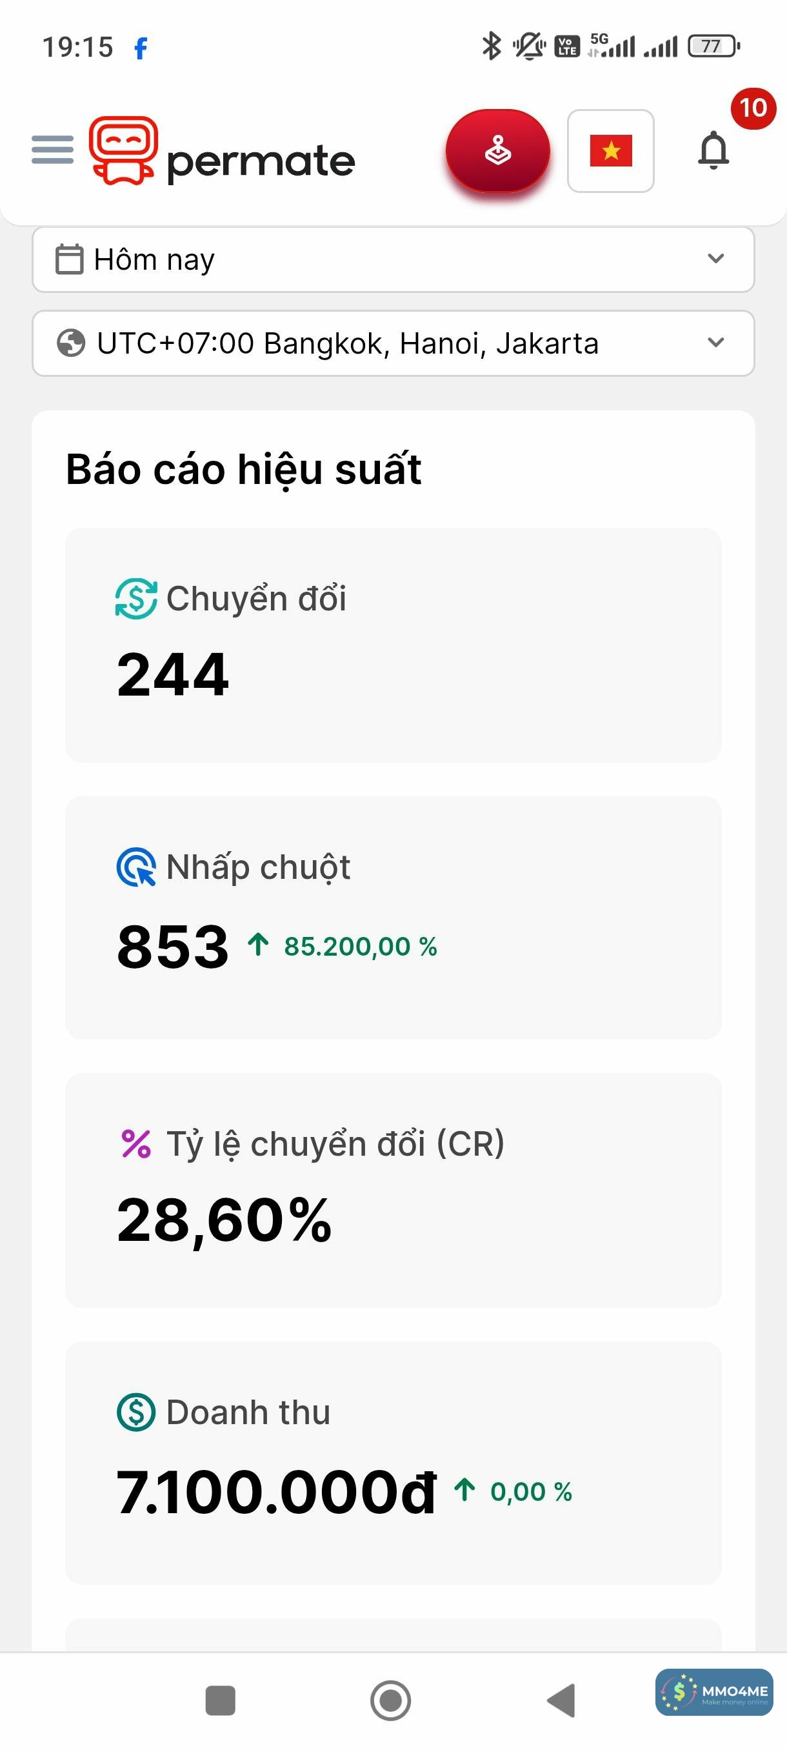The width and height of the screenshot is (787, 1750).
Task: Tap the Nhấp chuột click cursor icon
Action: click(x=136, y=867)
